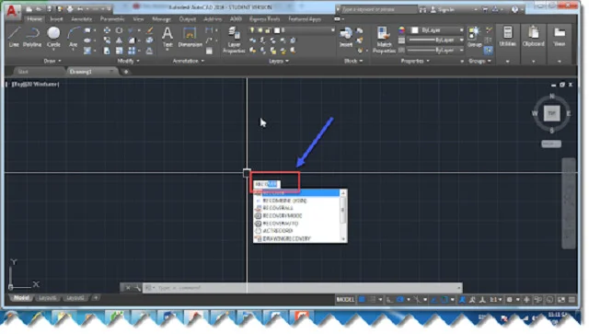Image resolution: width=589 pixels, height=334 pixels.
Task: Click the Table icon in Annotation
Action: pos(209,51)
